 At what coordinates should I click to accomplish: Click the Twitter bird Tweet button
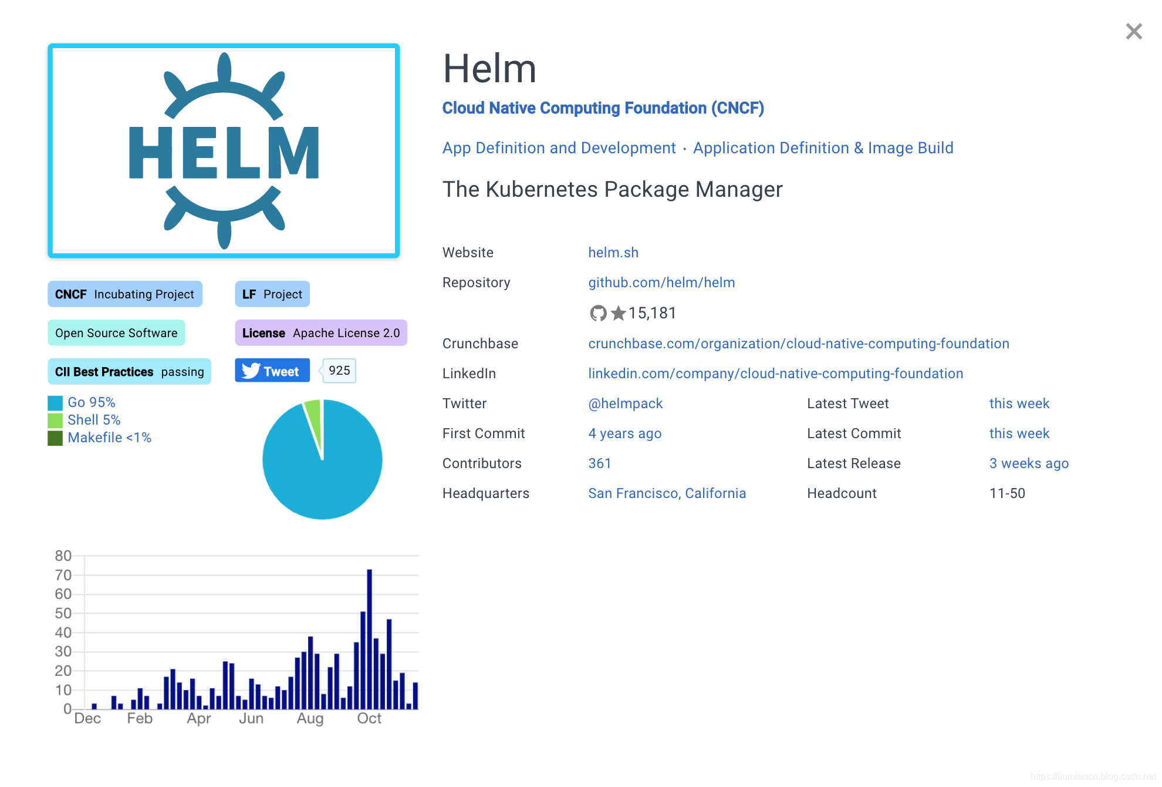click(272, 371)
